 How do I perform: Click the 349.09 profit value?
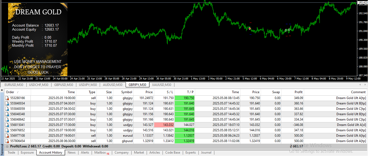[298, 98]
